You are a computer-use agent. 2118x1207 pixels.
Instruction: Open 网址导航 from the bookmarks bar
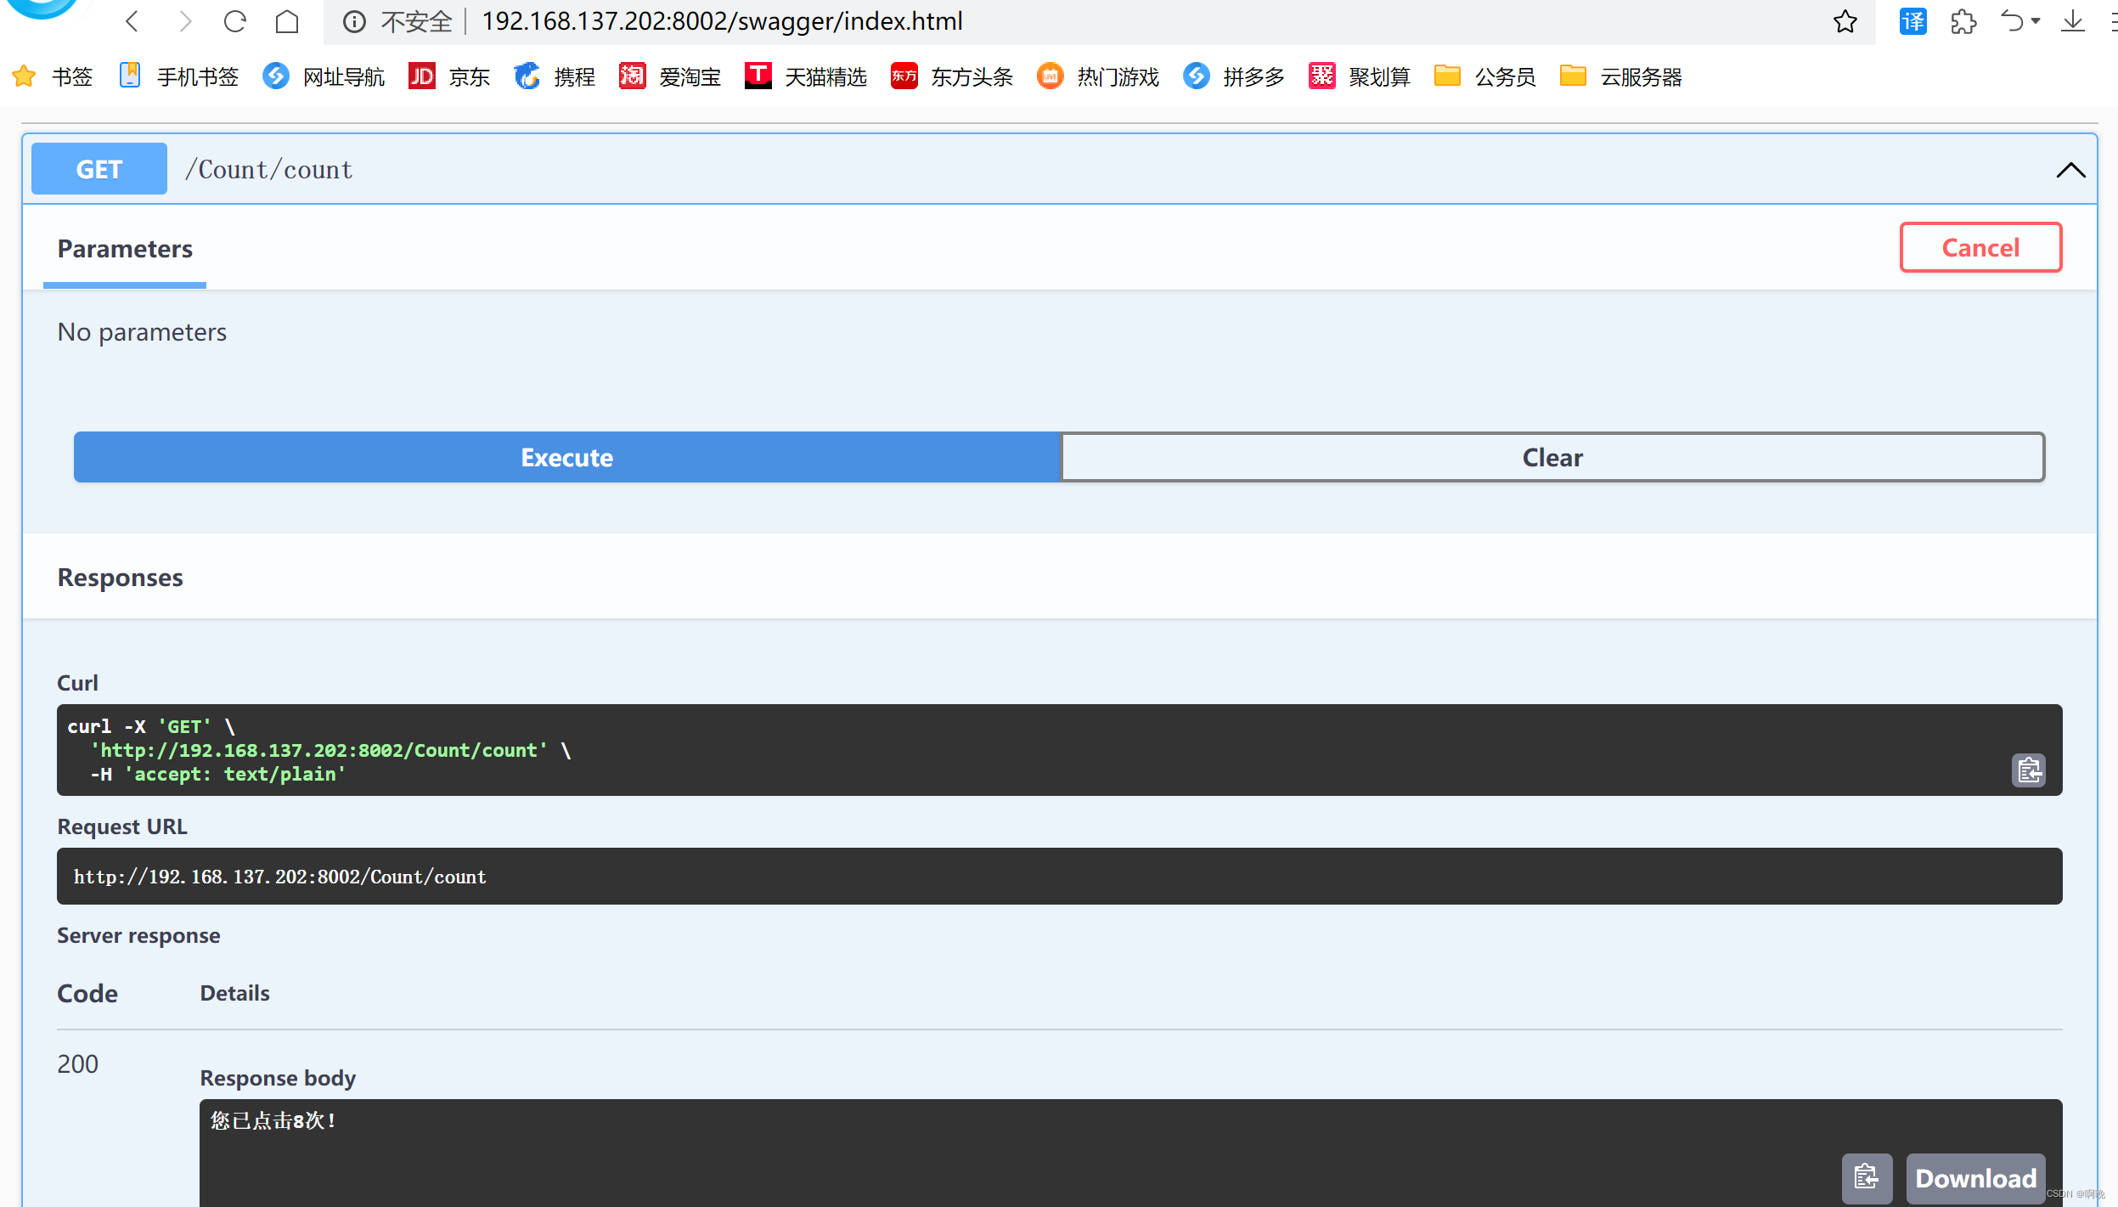tap(323, 76)
